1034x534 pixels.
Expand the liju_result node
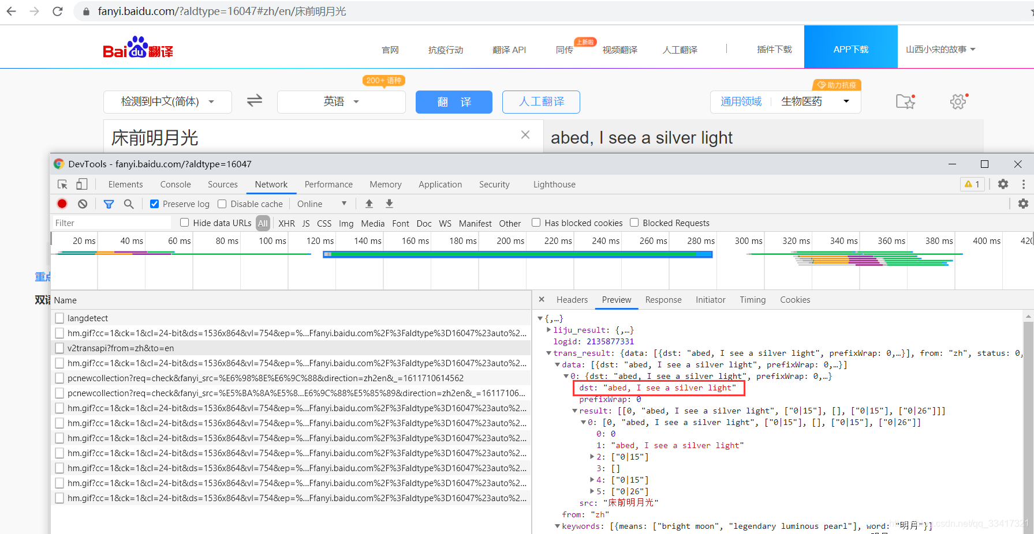548,330
